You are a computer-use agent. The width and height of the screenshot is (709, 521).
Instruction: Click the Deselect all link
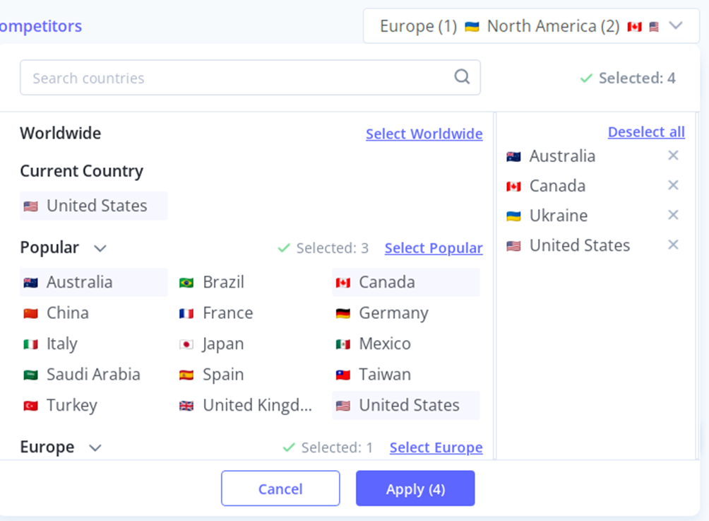point(646,132)
